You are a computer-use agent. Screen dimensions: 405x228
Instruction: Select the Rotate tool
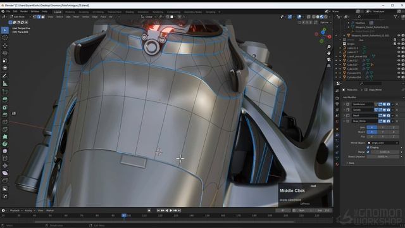[x=5, y=53]
